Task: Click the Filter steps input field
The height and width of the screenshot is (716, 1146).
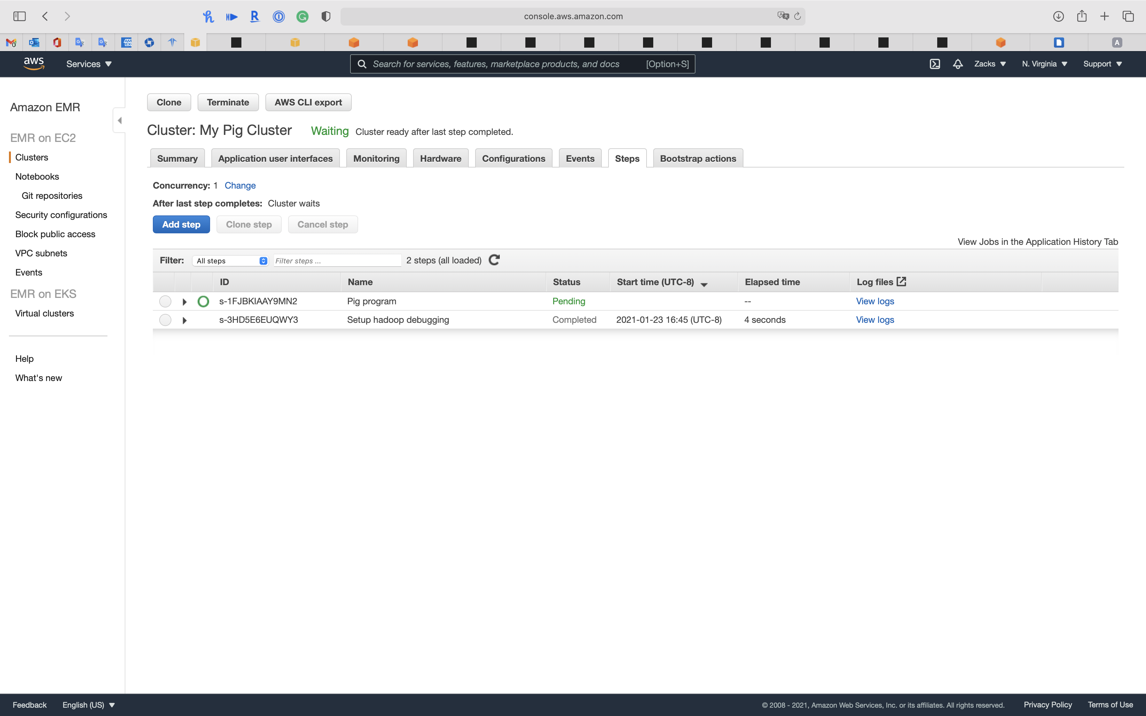Action: (x=337, y=261)
